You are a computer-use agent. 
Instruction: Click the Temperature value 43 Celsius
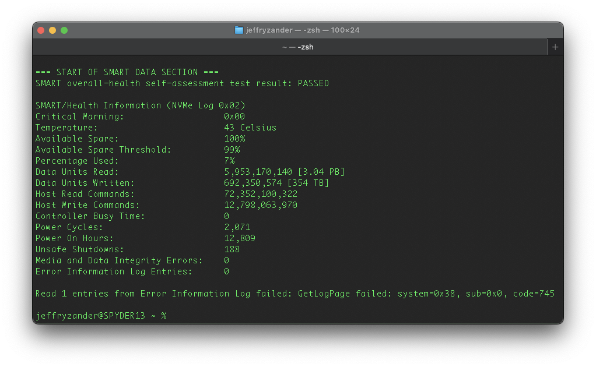pos(250,127)
